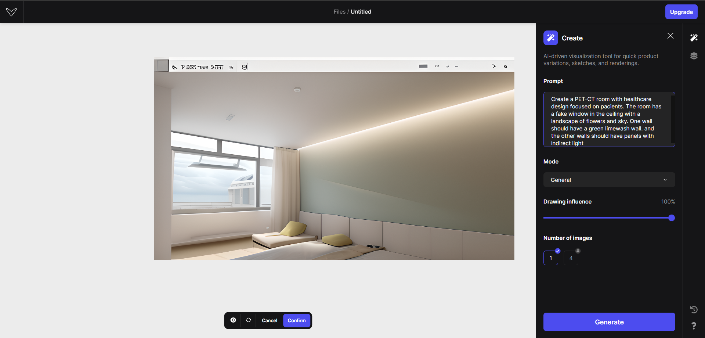This screenshot has width=705, height=338.
Task: Go to Files breadcrumb
Action: click(339, 12)
